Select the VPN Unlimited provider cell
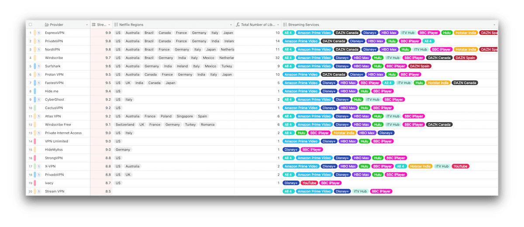This screenshot has width=524, height=227. tap(66, 141)
